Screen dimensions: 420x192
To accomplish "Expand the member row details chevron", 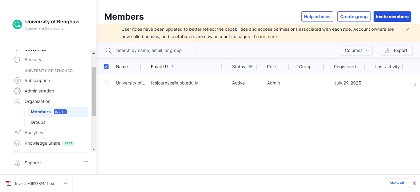I will click(x=415, y=84).
